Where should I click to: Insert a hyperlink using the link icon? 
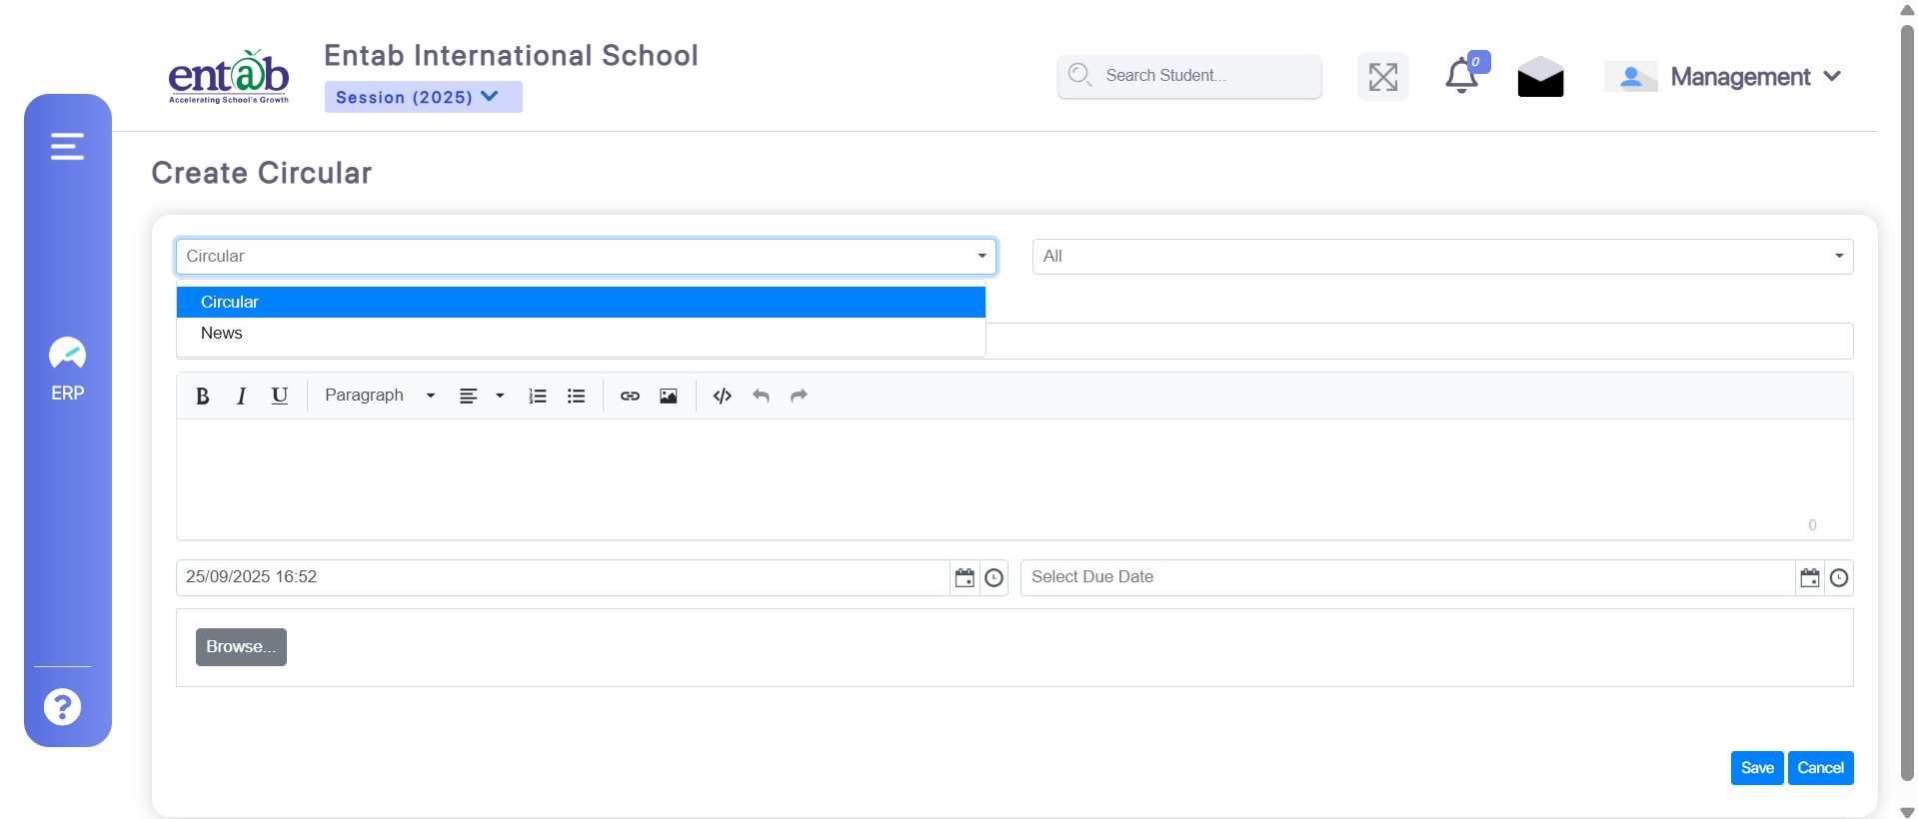[630, 396]
